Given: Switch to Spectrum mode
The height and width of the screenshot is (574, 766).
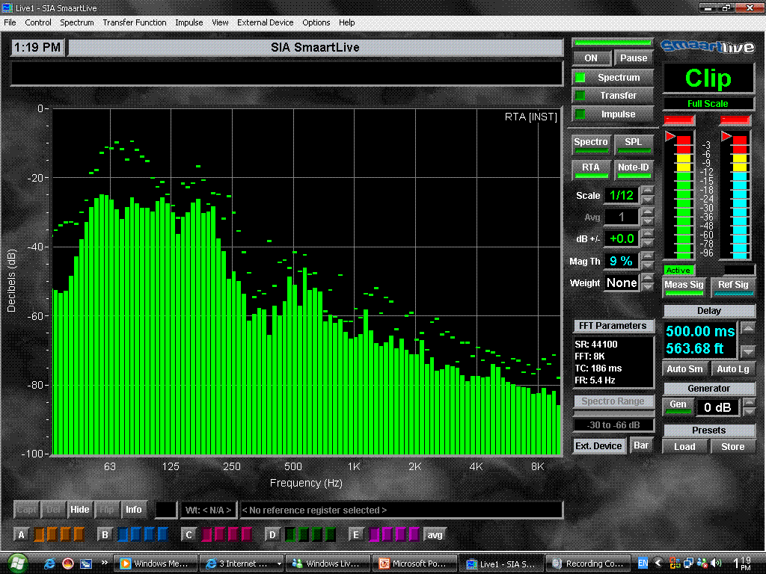Looking at the screenshot, I should [x=613, y=77].
